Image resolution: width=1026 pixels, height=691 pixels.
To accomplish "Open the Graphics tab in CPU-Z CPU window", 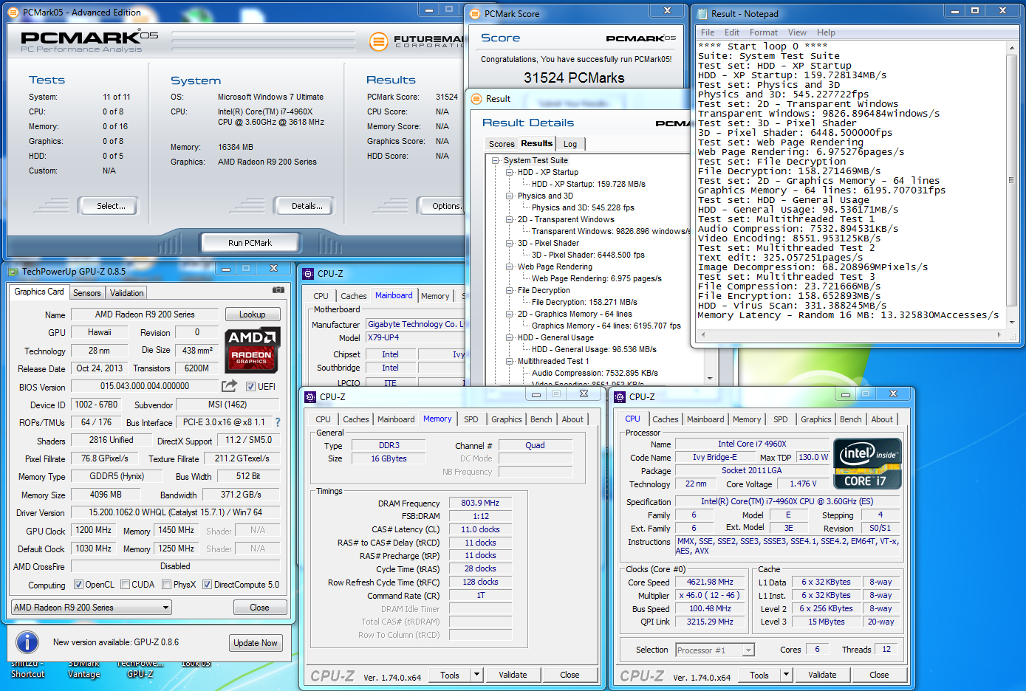I will tap(815, 419).
